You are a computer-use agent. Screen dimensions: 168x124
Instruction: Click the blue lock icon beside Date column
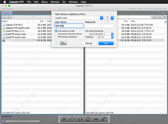point(166,22)
